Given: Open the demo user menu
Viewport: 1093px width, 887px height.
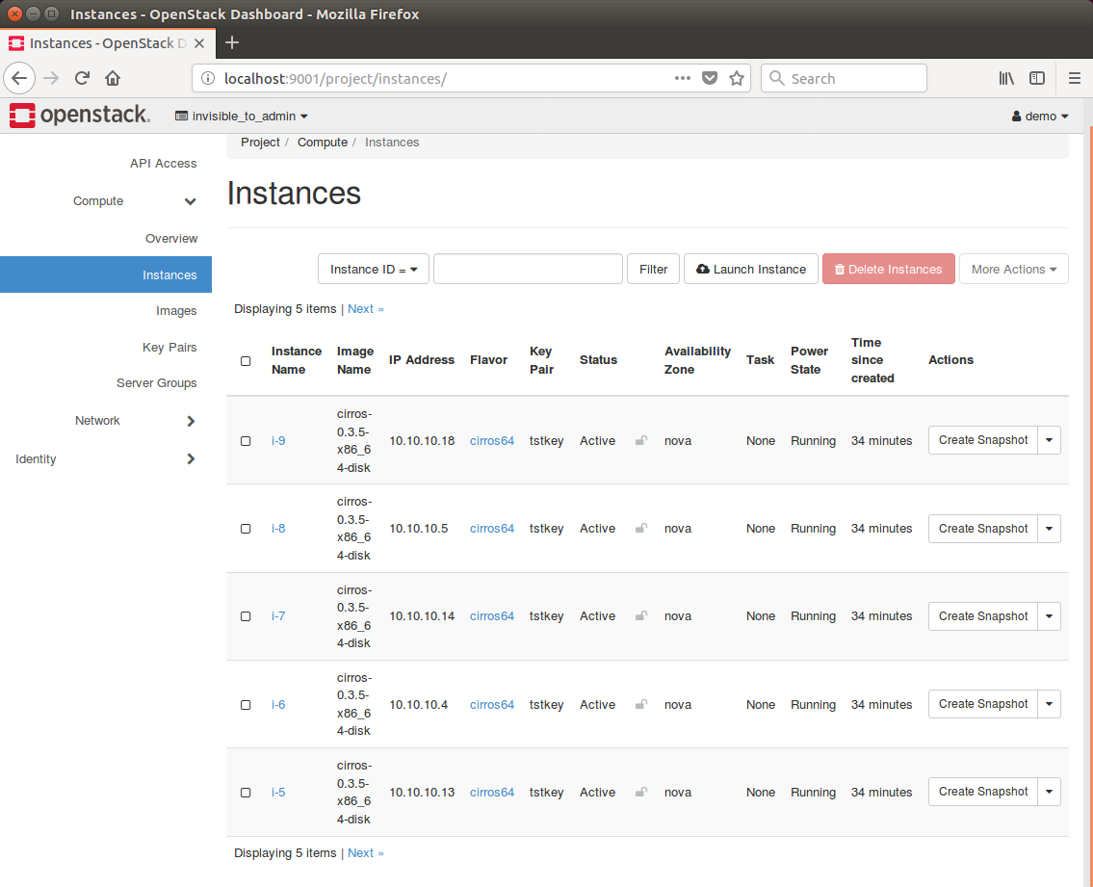Looking at the screenshot, I should (1040, 116).
